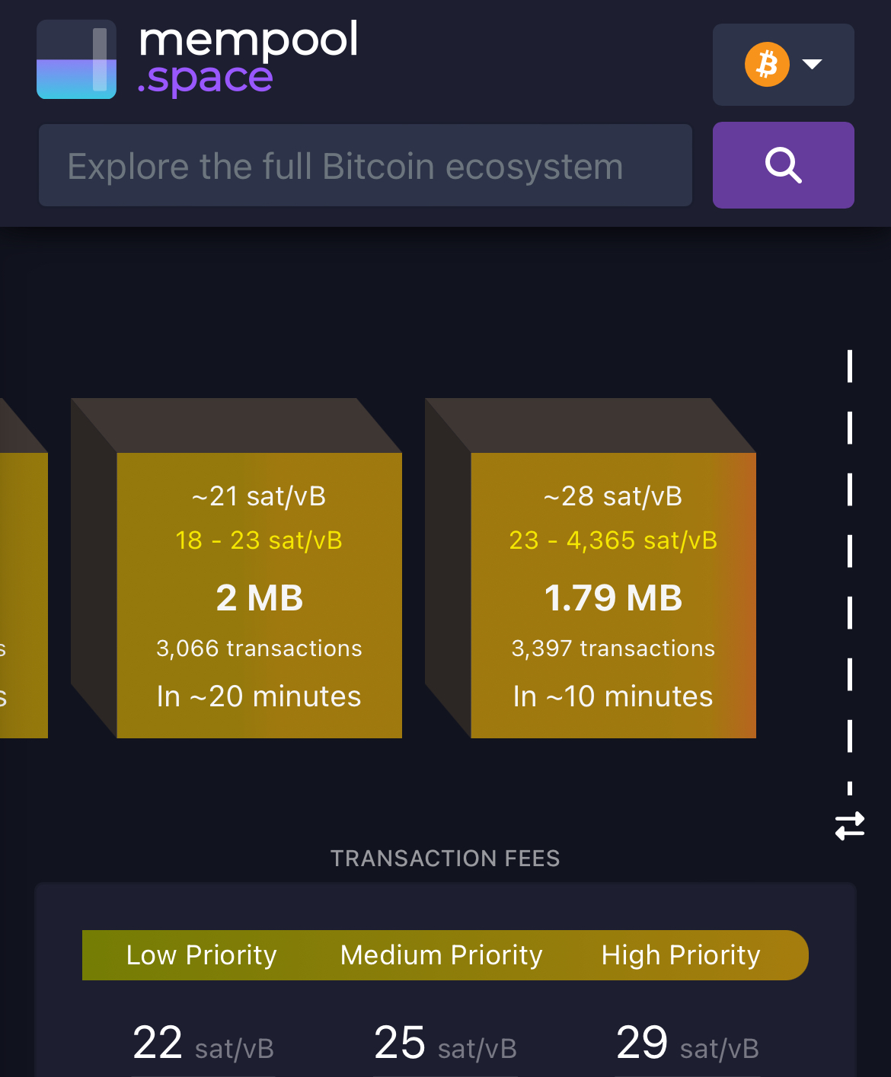Select the Low Priority fee label
Screen dimensions: 891x1077
click(x=201, y=955)
